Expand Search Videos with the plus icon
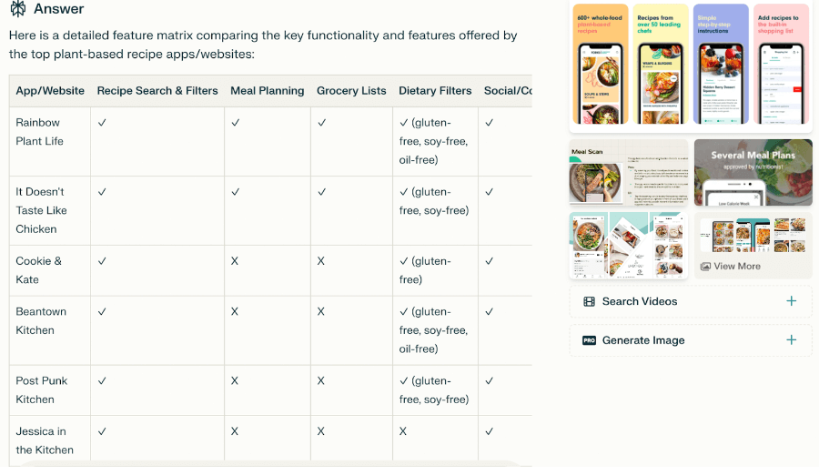The width and height of the screenshot is (819, 475). (x=792, y=301)
